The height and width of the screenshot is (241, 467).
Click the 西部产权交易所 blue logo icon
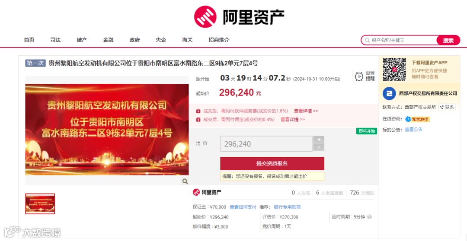pyautogui.click(x=389, y=93)
